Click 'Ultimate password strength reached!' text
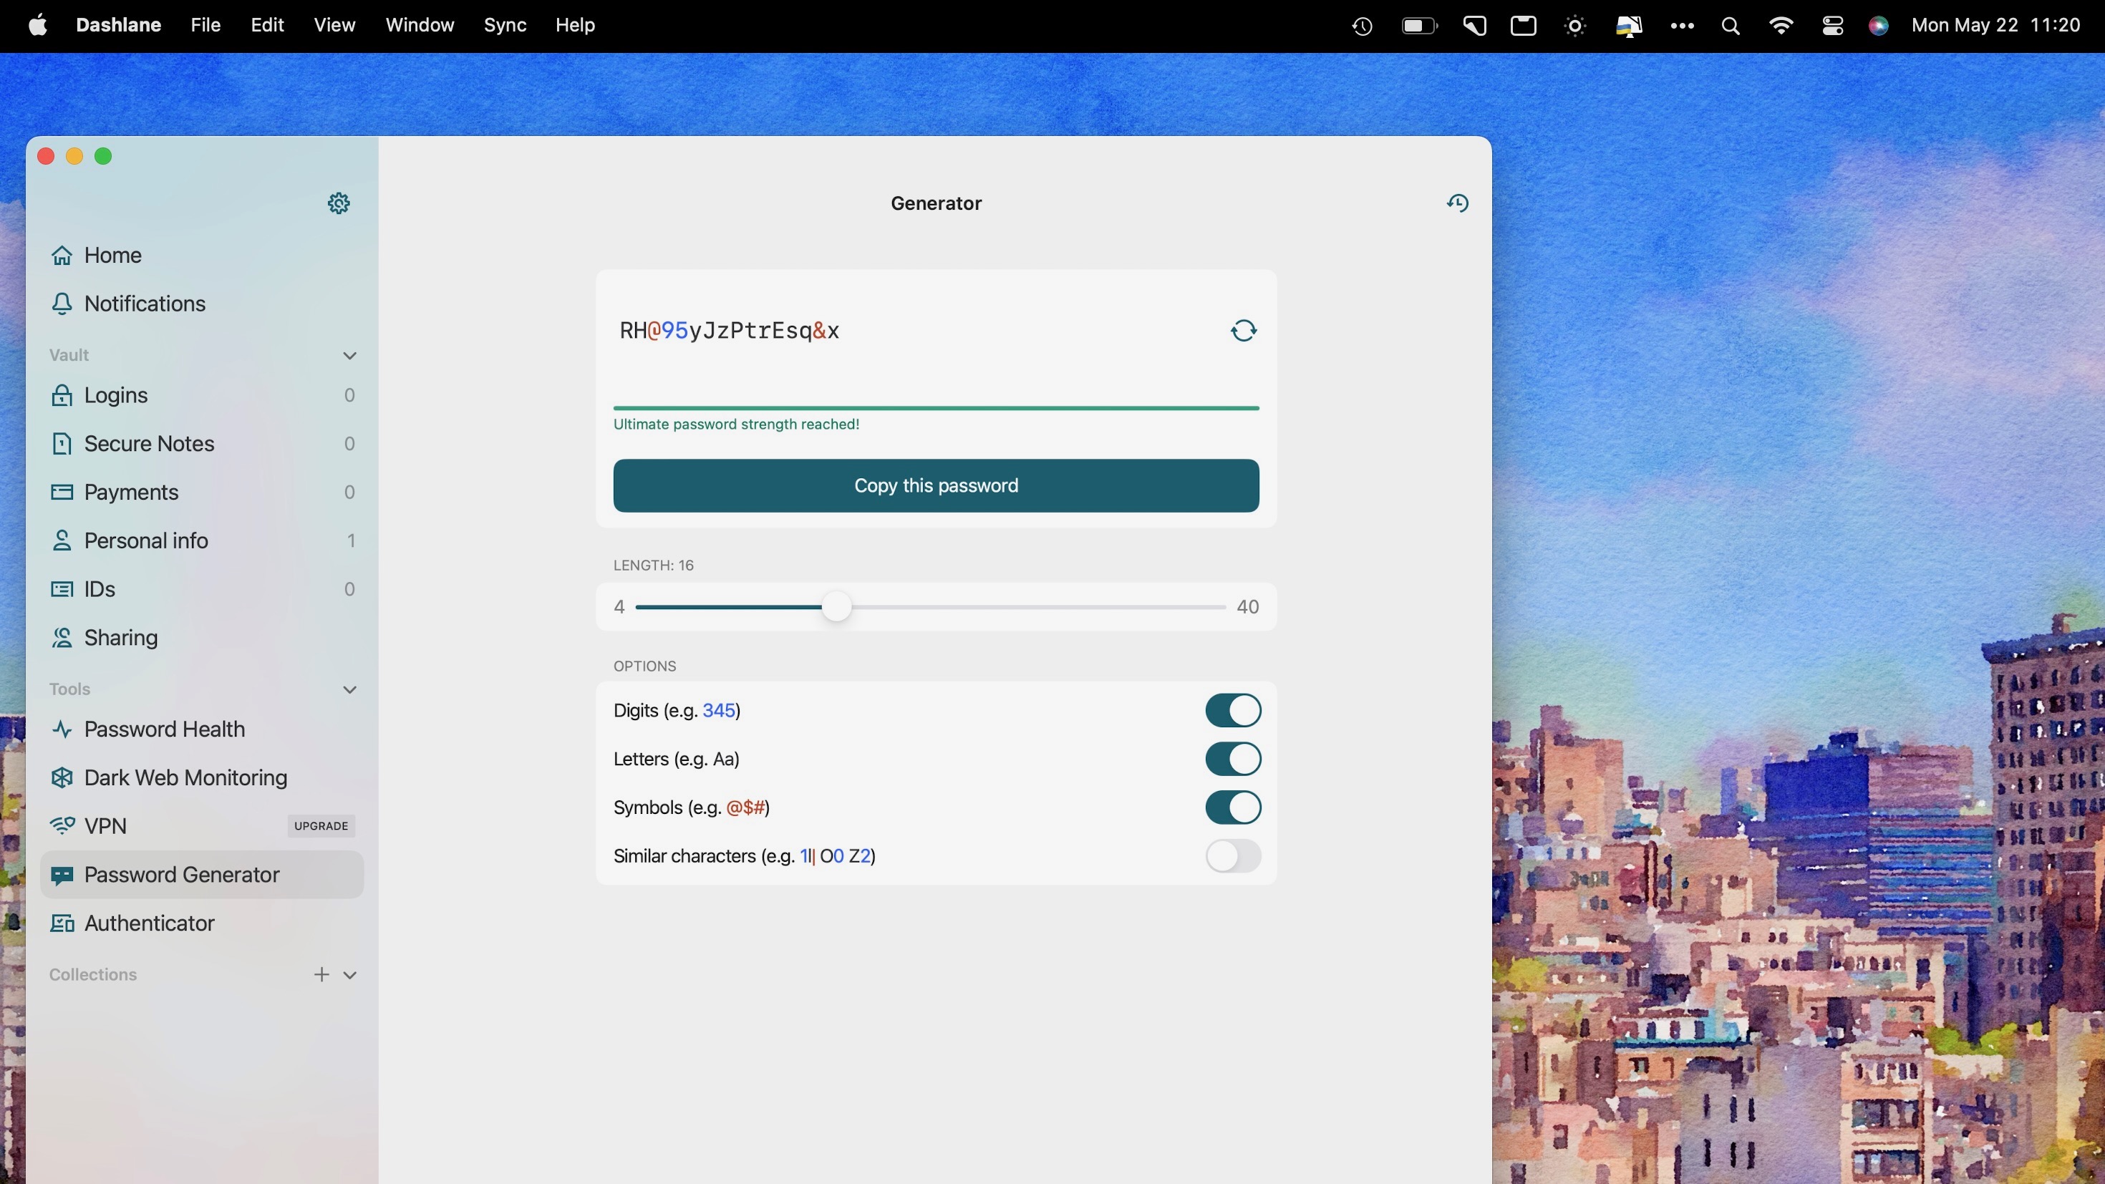Image resolution: width=2105 pixels, height=1184 pixels. [735, 424]
